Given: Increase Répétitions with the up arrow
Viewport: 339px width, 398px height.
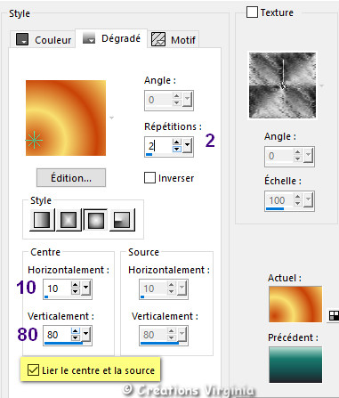Looking at the screenshot, I should click(177, 142).
